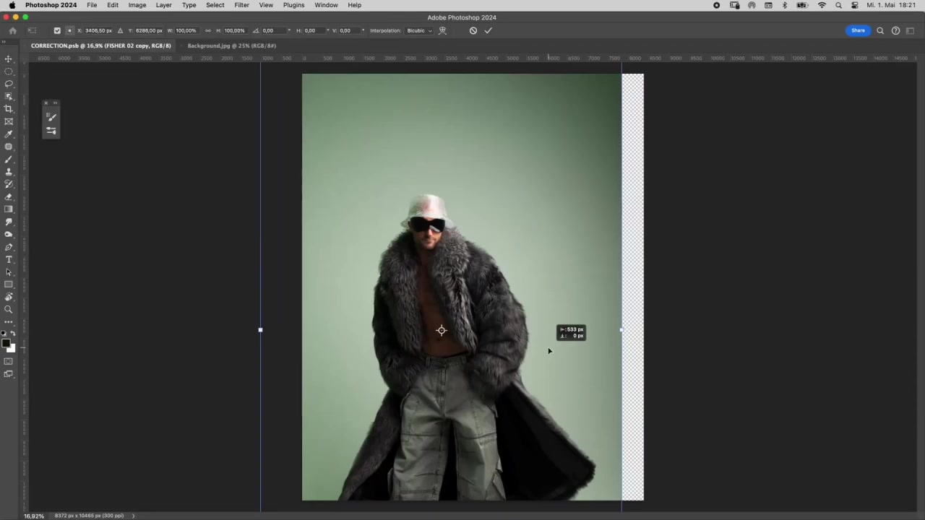
Task: Toggle the reference point checkbox
Action: coord(57,31)
